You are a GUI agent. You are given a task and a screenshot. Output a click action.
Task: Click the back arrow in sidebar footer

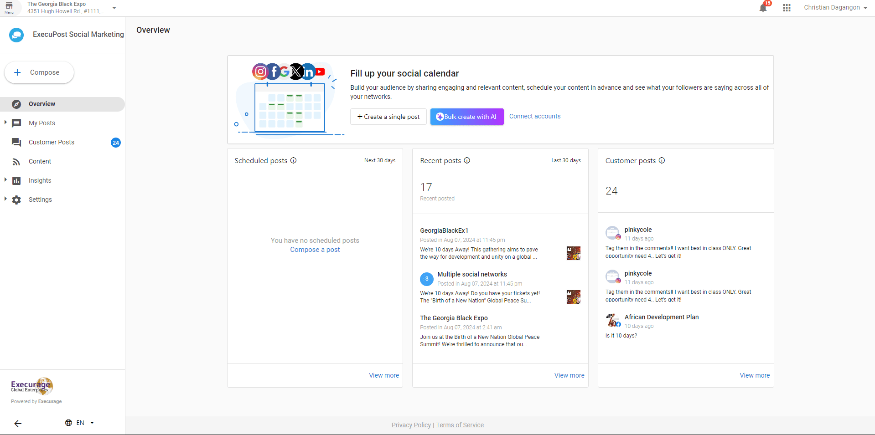pyautogui.click(x=18, y=424)
